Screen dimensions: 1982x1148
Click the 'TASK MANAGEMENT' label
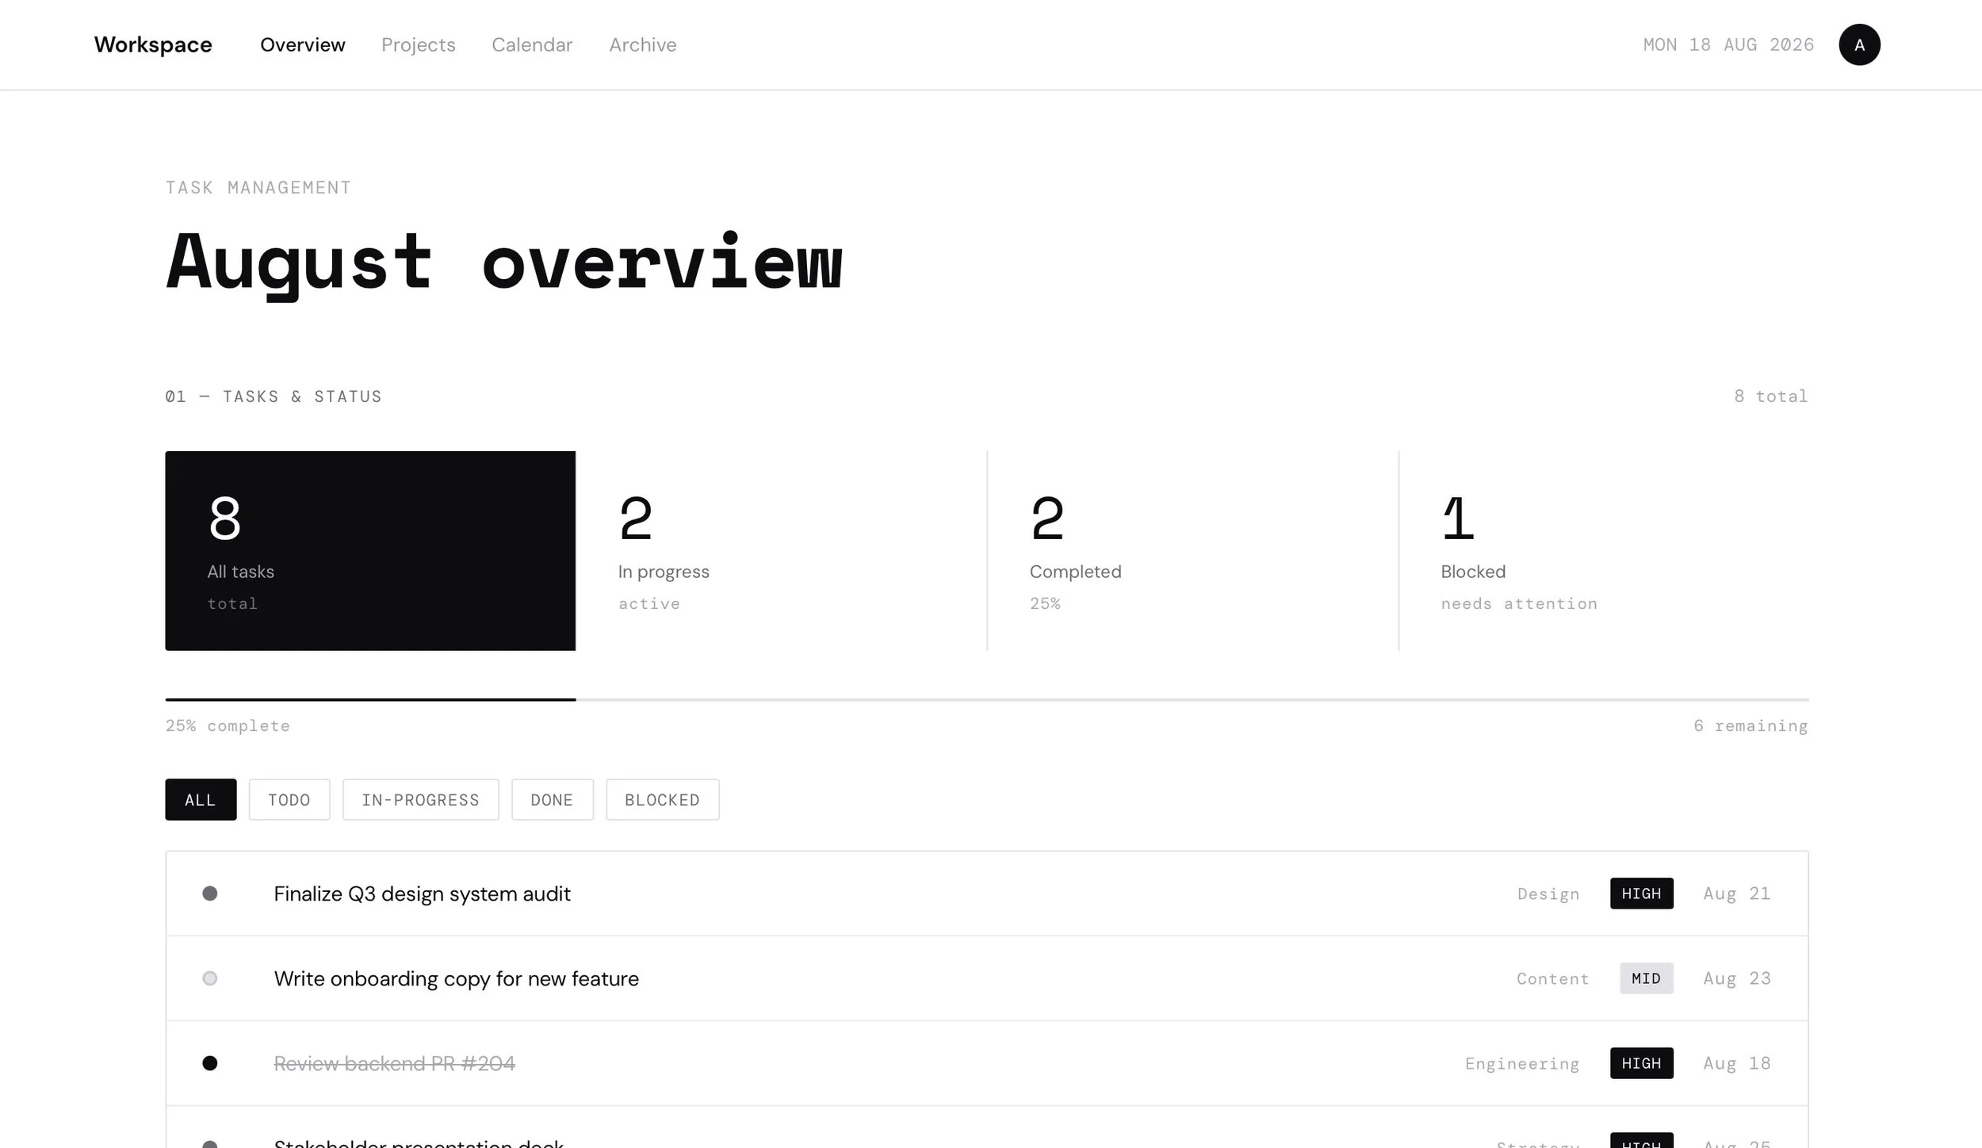(x=258, y=187)
